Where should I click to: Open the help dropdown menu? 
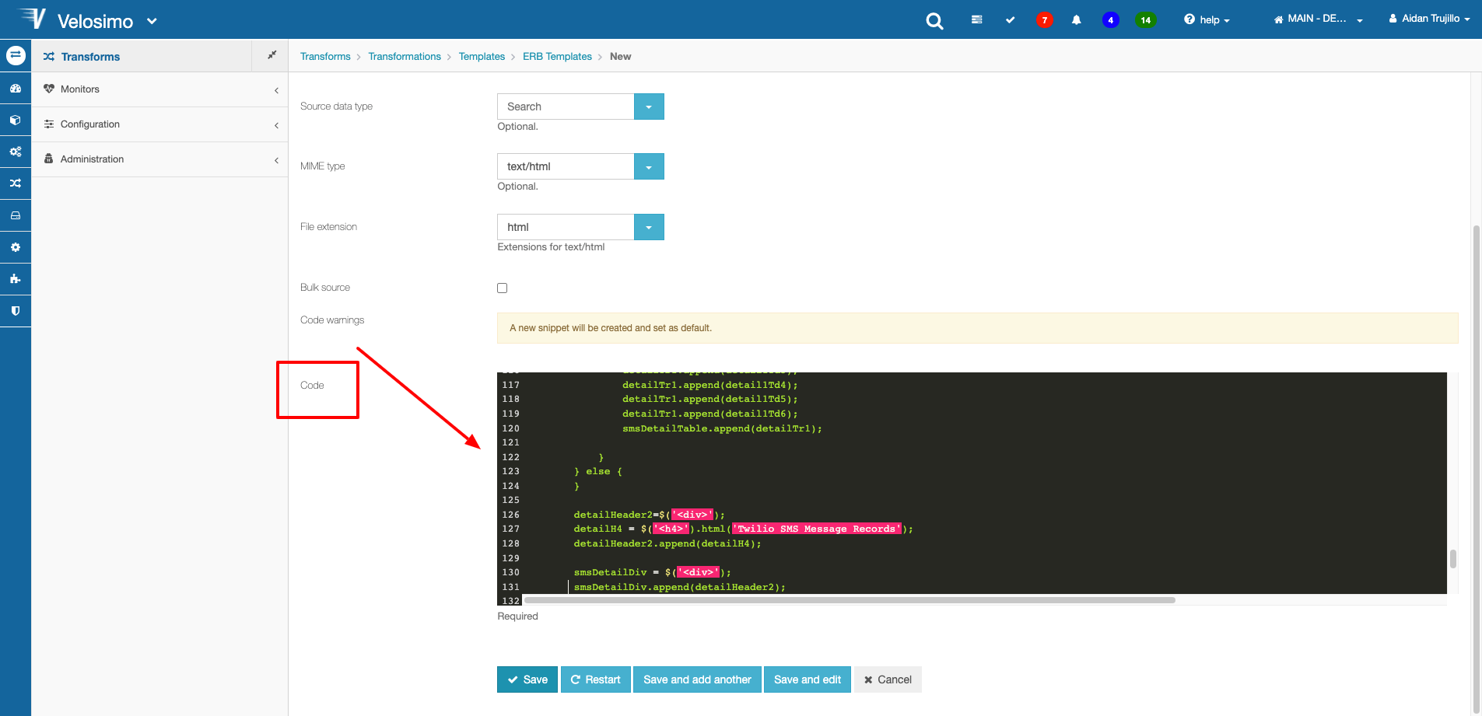(1207, 20)
